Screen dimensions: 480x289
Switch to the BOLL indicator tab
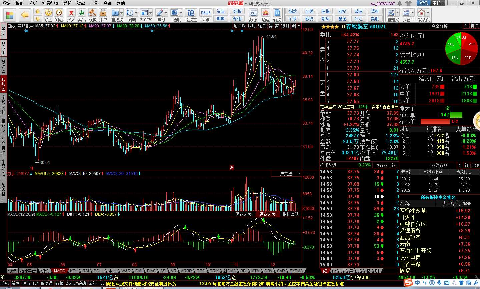[x=99, y=271]
